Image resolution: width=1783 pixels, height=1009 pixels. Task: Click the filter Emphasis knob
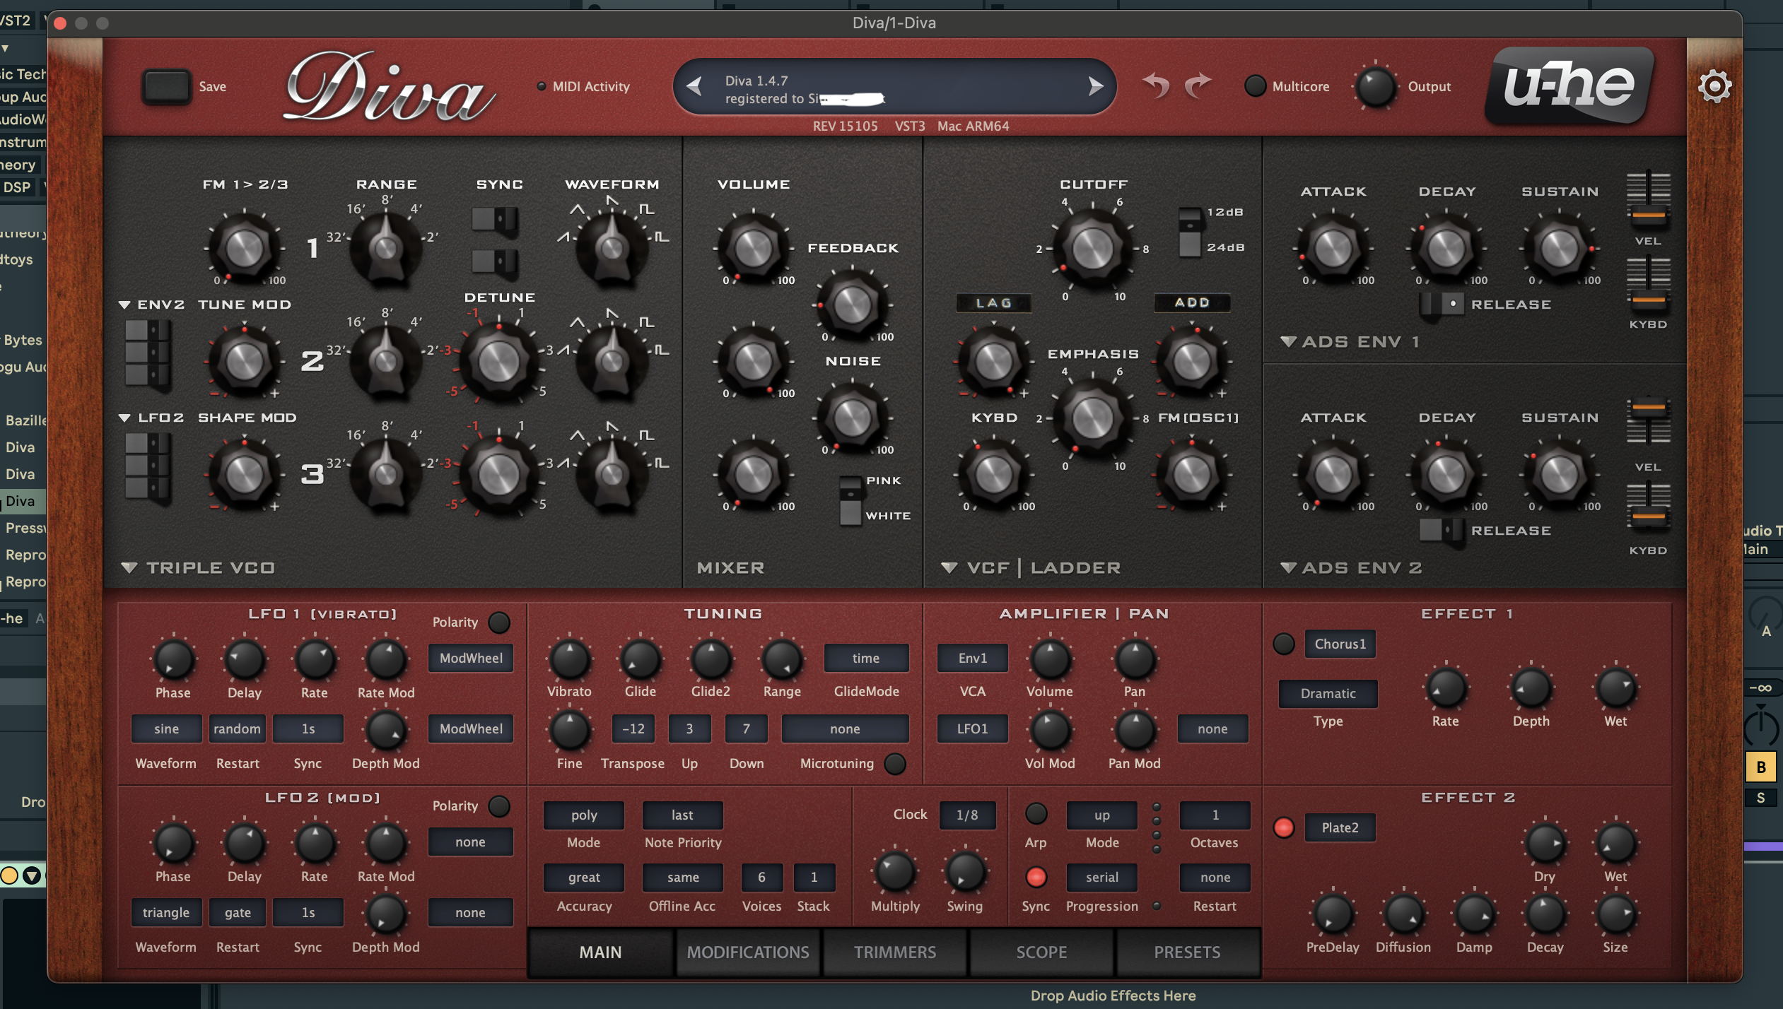click(x=1093, y=418)
